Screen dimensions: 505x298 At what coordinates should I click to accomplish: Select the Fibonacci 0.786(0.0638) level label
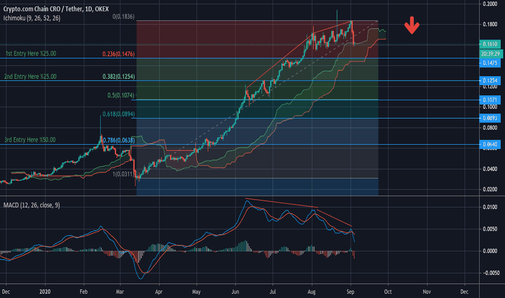pos(119,140)
